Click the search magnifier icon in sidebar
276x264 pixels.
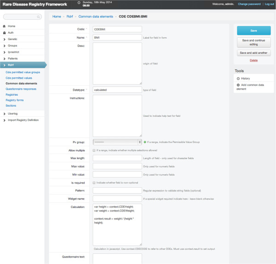click(x=38, y=17)
